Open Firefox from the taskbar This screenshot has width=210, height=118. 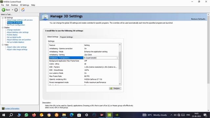[34, 115]
